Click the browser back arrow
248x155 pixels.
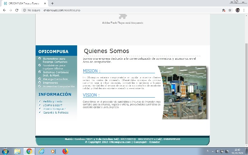click(4, 10)
